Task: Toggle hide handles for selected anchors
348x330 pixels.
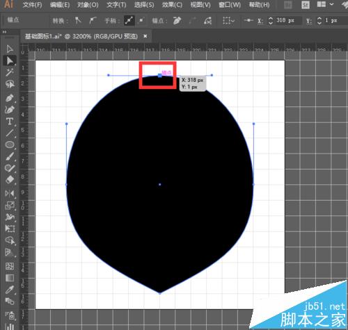Action: (141, 21)
